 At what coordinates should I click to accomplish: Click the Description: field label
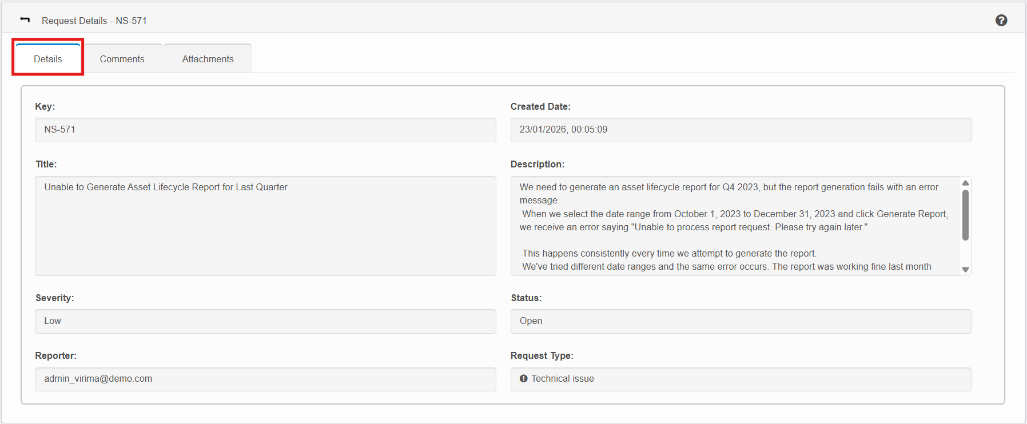(x=537, y=164)
